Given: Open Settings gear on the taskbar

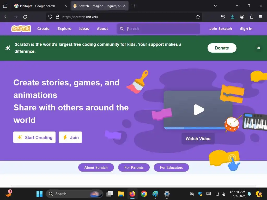Looking at the screenshot, I should (x=167, y=194).
